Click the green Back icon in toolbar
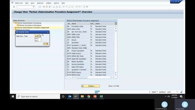Image resolution: width=195 pixels, height=110 pixels. (44, 7)
